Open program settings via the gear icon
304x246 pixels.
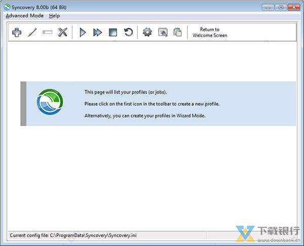(147, 32)
